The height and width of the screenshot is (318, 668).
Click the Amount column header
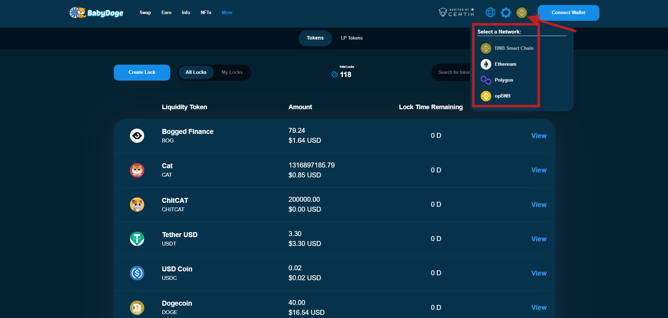click(300, 107)
